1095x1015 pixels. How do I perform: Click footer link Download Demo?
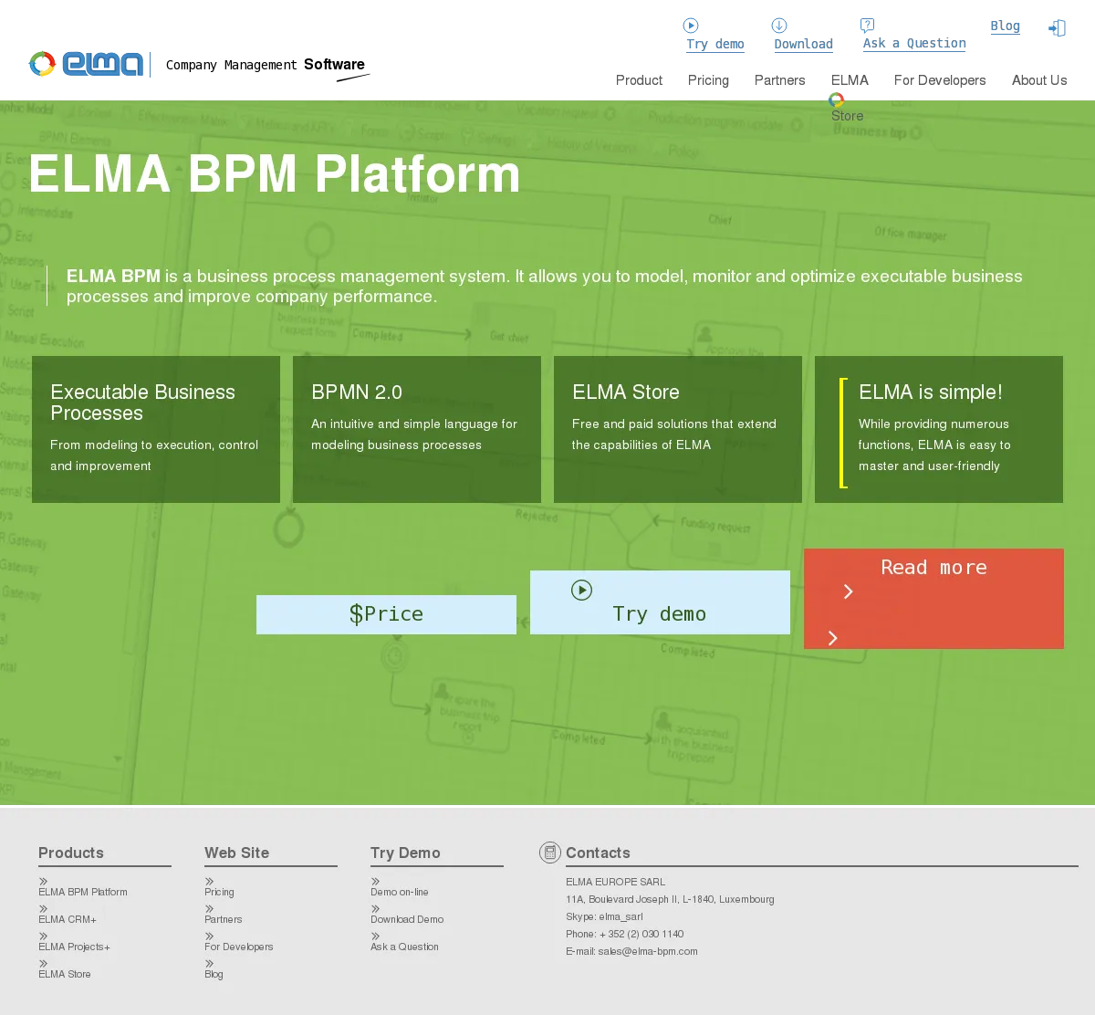(407, 919)
